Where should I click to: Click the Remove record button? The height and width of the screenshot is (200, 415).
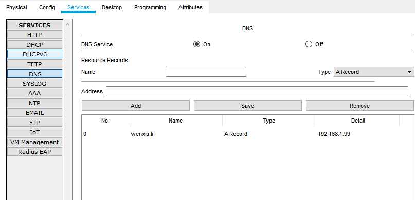click(x=359, y=106)
